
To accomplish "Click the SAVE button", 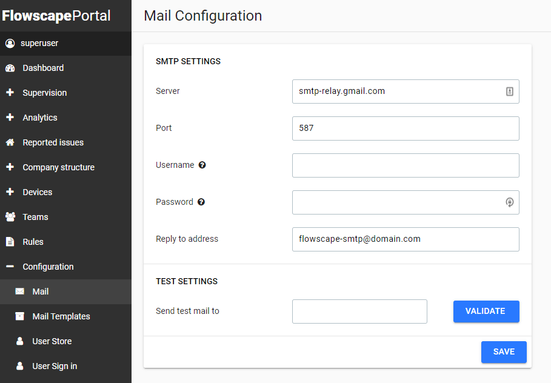I will pyautogui.click(x=504, y=351).
